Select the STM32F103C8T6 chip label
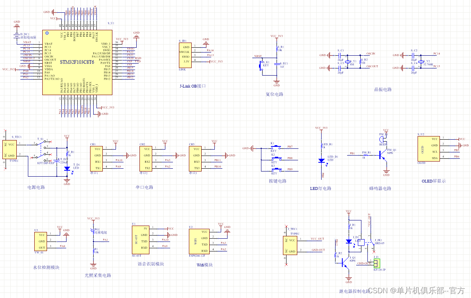Image resolution: width=471 pixels, height=298 pixels. click(77, 62)
